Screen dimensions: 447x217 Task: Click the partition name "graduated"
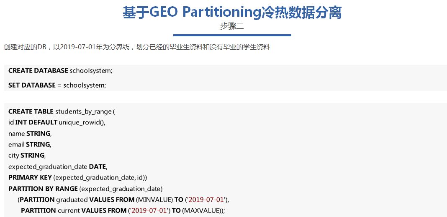72,199
